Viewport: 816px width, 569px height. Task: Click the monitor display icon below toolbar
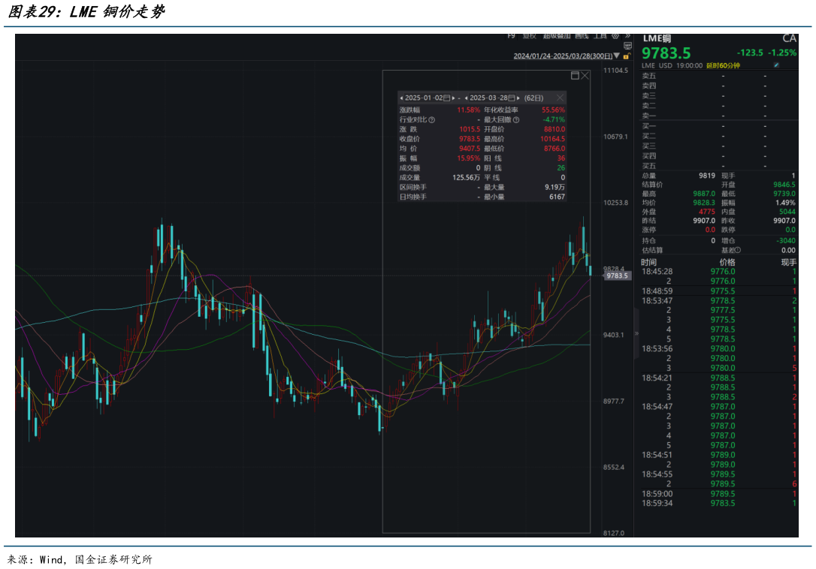tap(627, 45)
